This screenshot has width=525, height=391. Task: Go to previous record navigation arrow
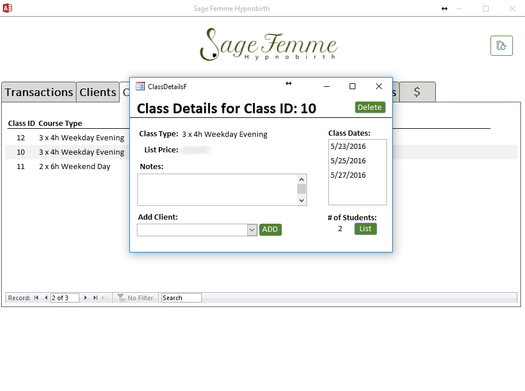click(x=46, y=298)
